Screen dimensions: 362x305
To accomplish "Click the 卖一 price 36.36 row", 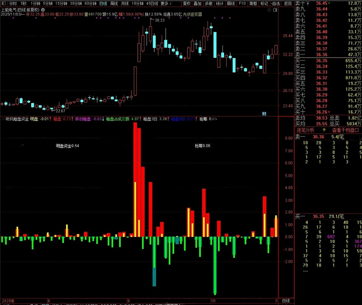I will [x=328, y=55].
